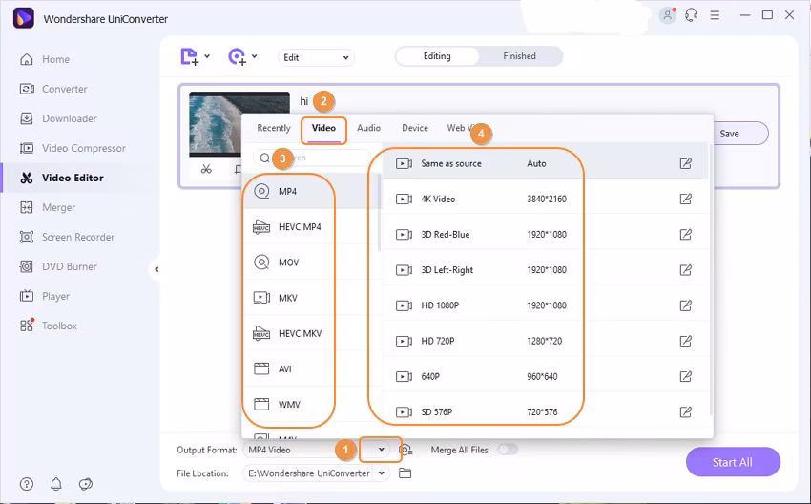The image size is (811, 504).
Task: Select MP4 format in list
Action: tap(310, 192)
